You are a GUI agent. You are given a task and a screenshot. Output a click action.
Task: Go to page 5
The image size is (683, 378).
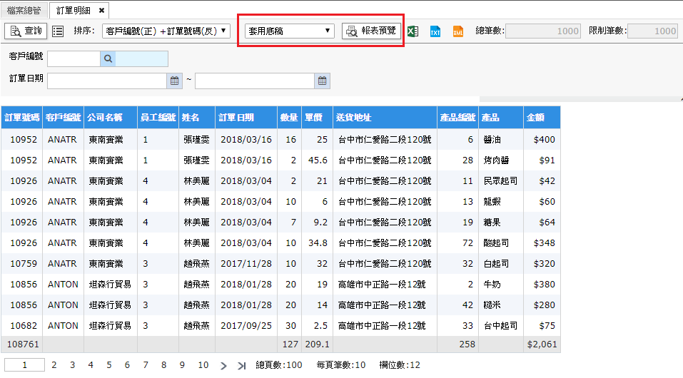pyautogui.click(x=109, y=365)
